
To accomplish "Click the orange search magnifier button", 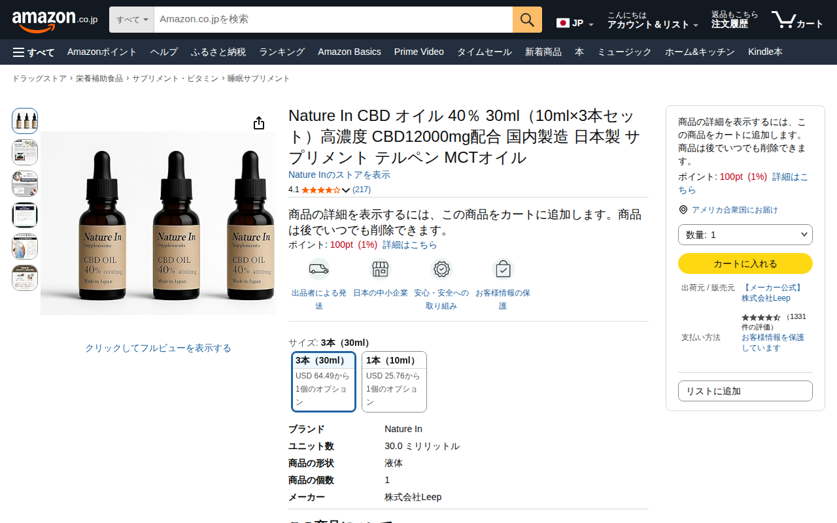I will tap(527, 20).
